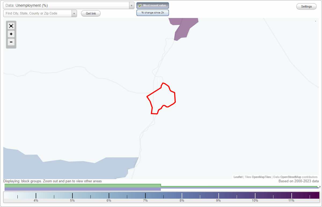Screen dimensions: 322x207
Task: Click the 11% mark on color legend
Action: pos(291,196)
